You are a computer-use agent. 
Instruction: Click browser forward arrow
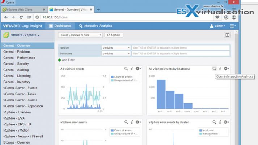tap(13, 17)
